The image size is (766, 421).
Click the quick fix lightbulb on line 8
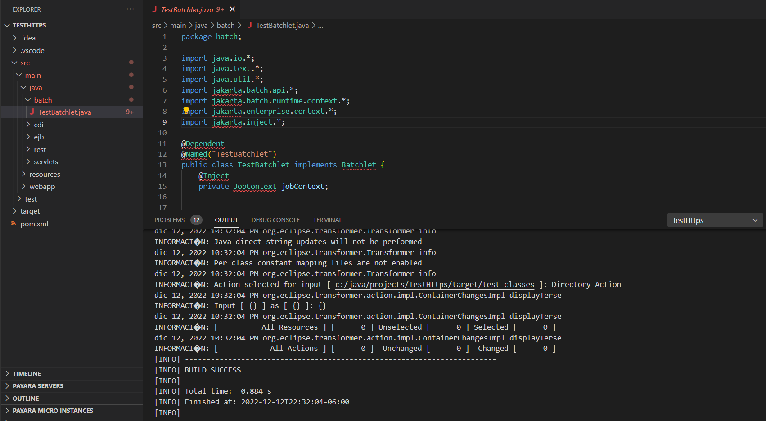pyautogui.click(x=186, y=110)
